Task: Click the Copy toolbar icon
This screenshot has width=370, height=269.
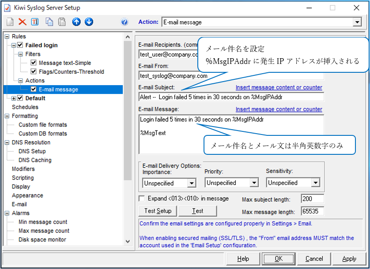Action: (x=49, y=22)
